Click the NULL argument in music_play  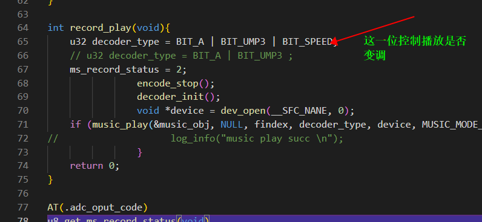(x=232, y=125)
